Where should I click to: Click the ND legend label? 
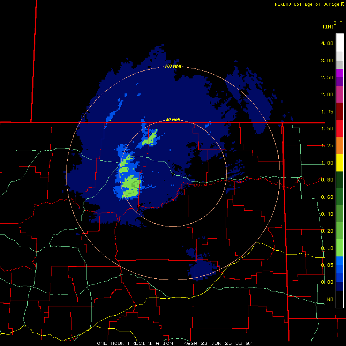330,299
